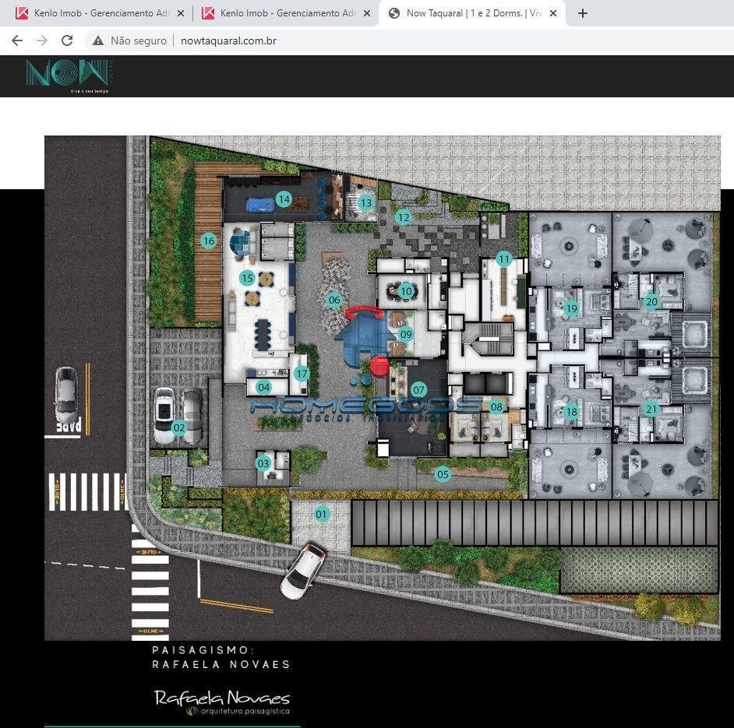The image size is (734, 728).
Task: Select marker 16 on the wooden deck
Action: [208, 241]
